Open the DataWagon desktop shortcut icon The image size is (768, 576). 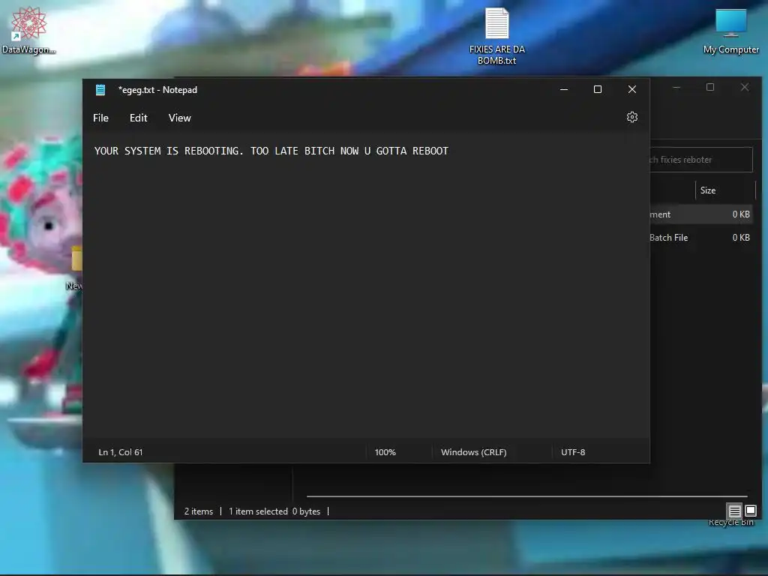pyautogui.click(x=28, y=30)
